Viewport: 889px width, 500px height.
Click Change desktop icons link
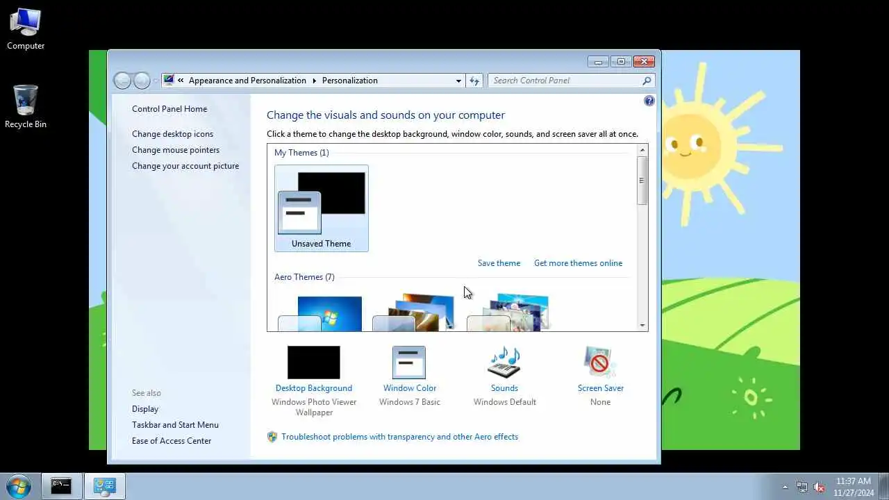[x=172, y=134]
